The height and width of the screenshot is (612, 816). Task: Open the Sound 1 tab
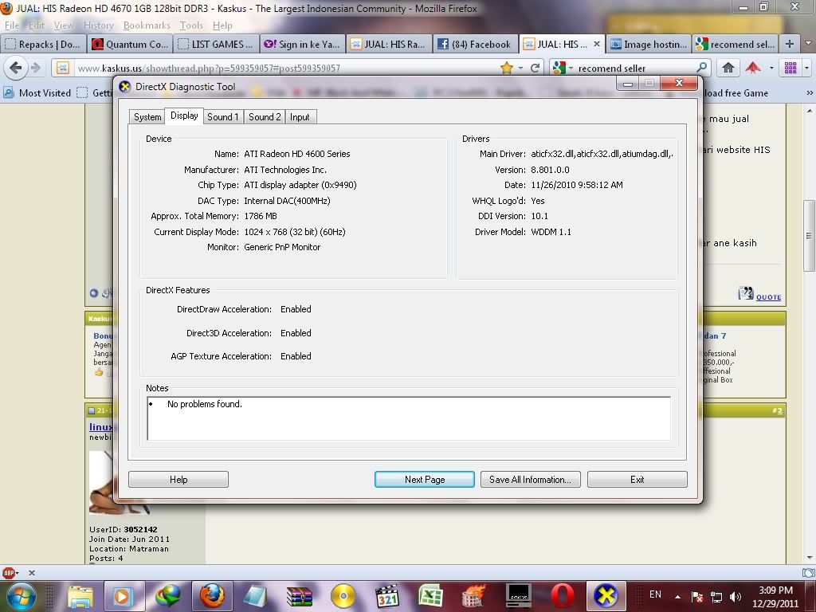tap(223, 116)
